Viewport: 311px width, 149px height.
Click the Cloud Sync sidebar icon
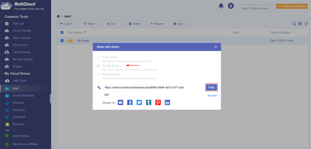click(x=7, y=45)
